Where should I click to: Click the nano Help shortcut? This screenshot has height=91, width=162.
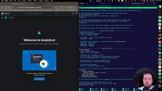tap(82, 89)
